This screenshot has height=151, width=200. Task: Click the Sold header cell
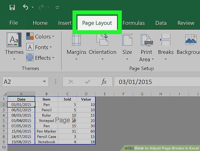click(x=68, y=99)
